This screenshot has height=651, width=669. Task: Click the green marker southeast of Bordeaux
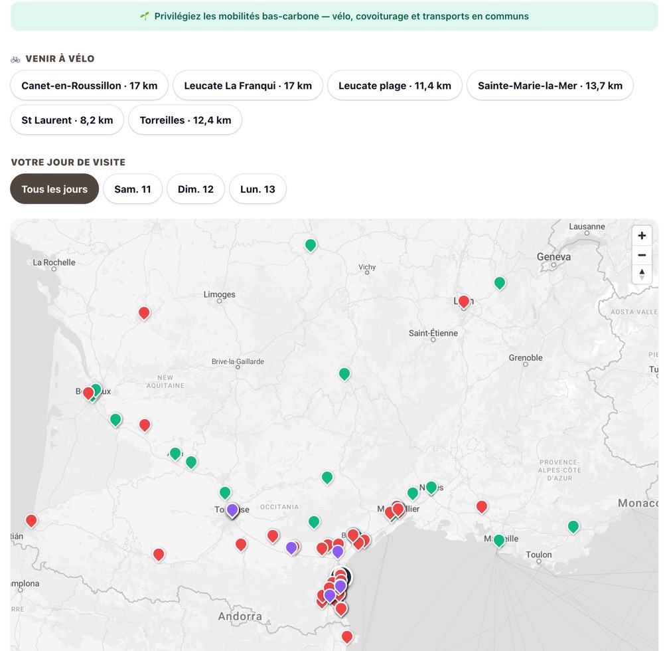pyautogui.click(x=115, y=420)
